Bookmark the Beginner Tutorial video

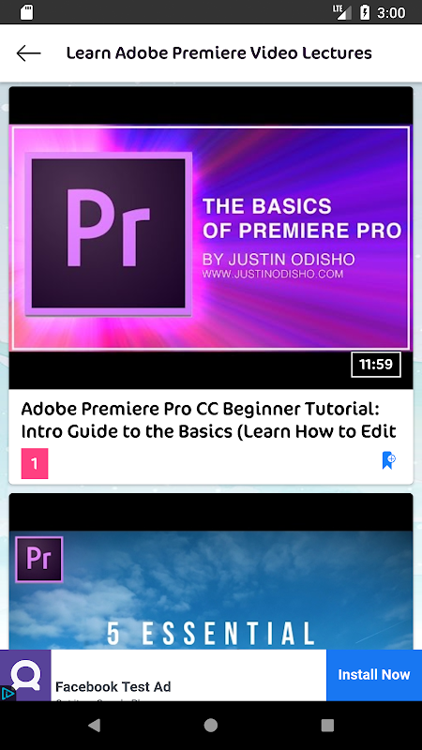click(x=389, y=460)
